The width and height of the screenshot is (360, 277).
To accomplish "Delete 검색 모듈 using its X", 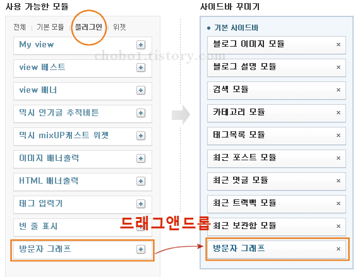I will pyautogui.click(x=338, y=90).
